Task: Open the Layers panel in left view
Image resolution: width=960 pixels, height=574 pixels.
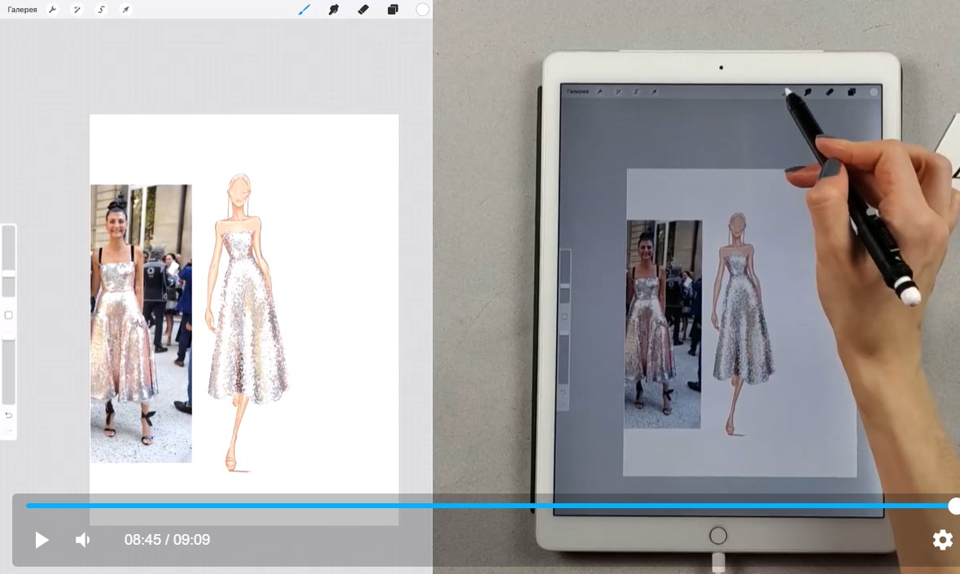Action: coord(392,10)
